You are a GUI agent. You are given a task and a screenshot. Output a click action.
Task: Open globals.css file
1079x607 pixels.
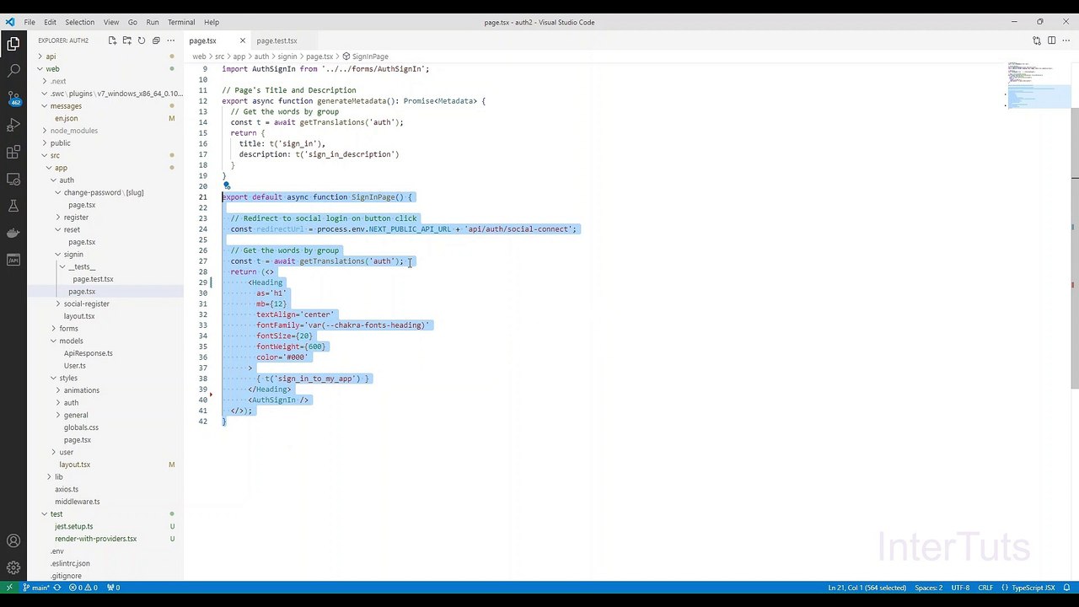81,427
